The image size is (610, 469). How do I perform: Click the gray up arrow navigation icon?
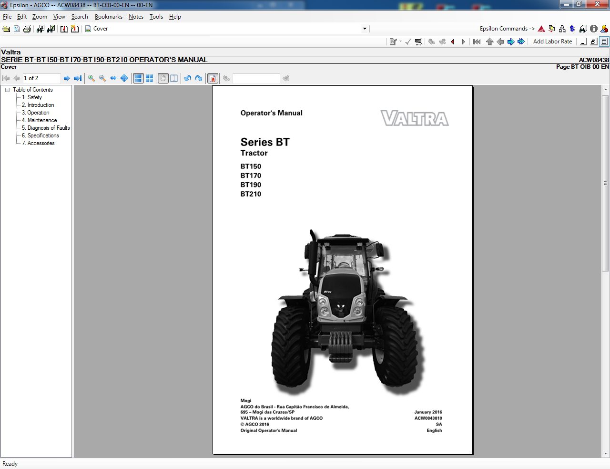pos(490,42)
